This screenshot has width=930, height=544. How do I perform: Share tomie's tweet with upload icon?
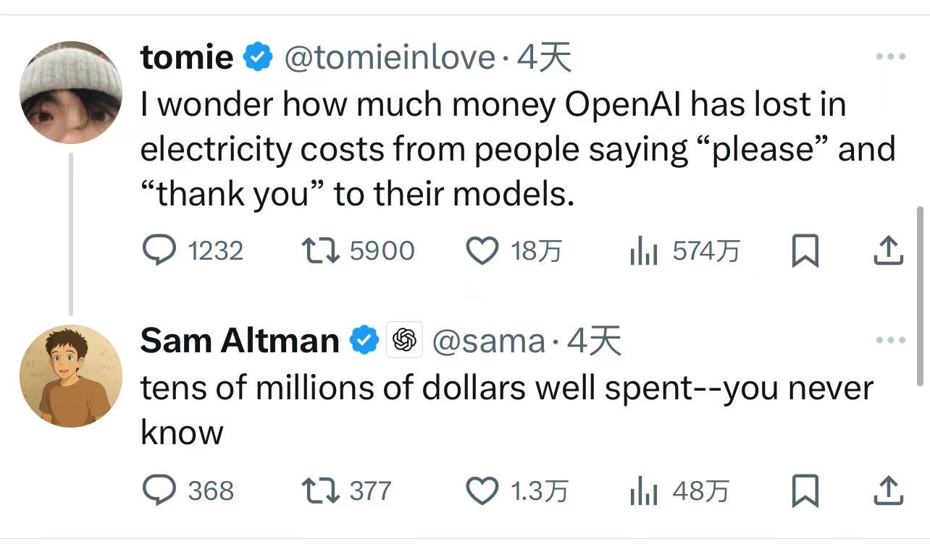pyautogui.click(x=888, y=251)
